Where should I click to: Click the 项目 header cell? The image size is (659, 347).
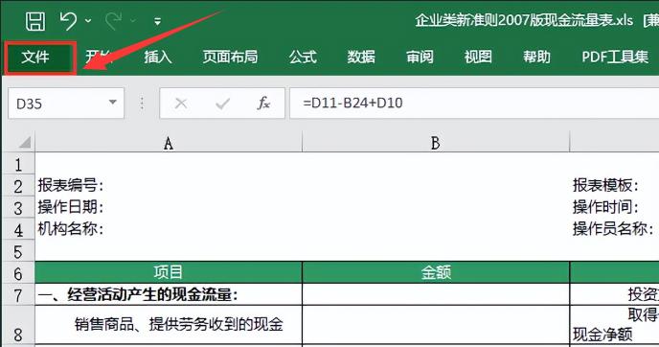(169, 272)
